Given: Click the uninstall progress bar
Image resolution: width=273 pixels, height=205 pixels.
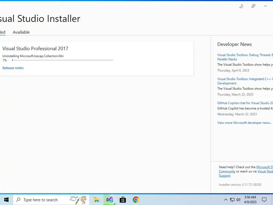Looking at the screenshot, I should click(x=62, y=60).
